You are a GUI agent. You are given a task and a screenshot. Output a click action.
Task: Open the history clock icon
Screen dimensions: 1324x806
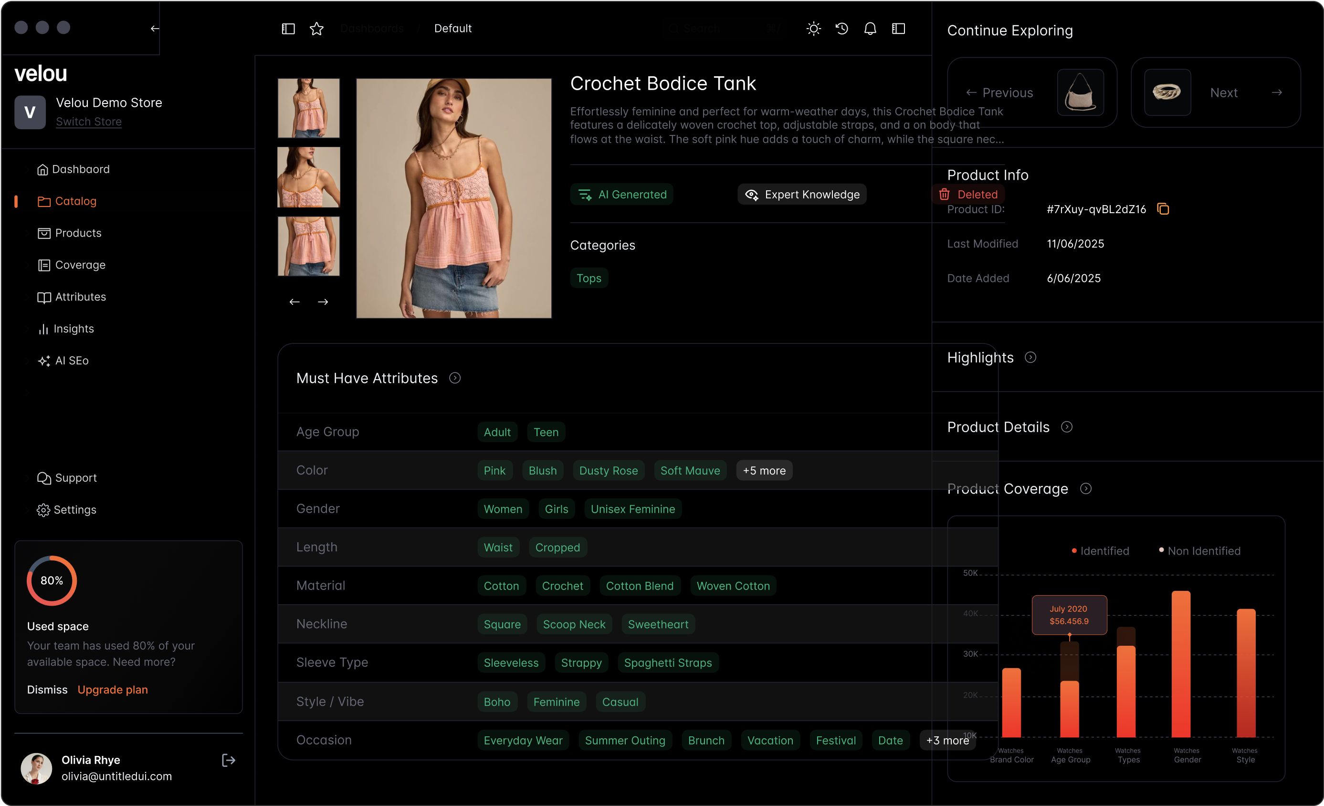point(841,29)
